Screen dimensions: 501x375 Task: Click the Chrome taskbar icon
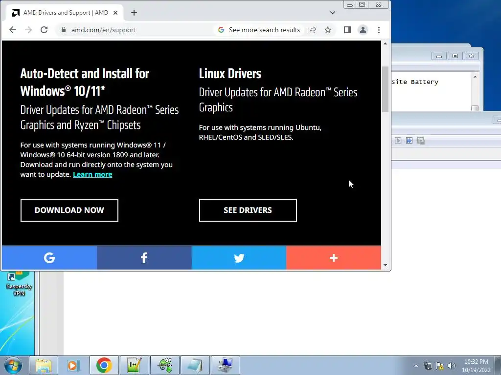pos(104,365)
